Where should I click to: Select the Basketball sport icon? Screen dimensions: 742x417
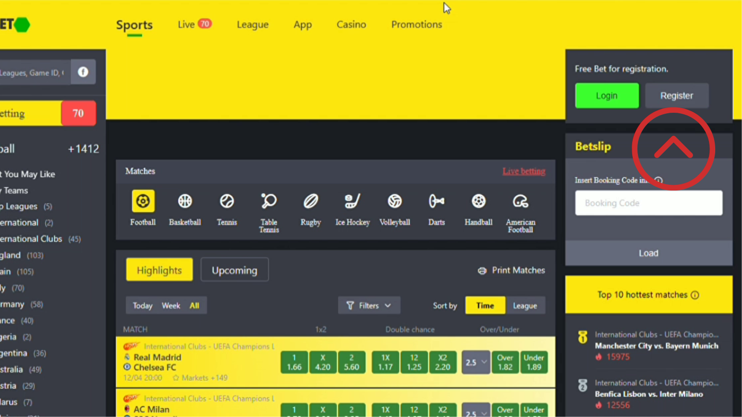(x=185, y=201)
